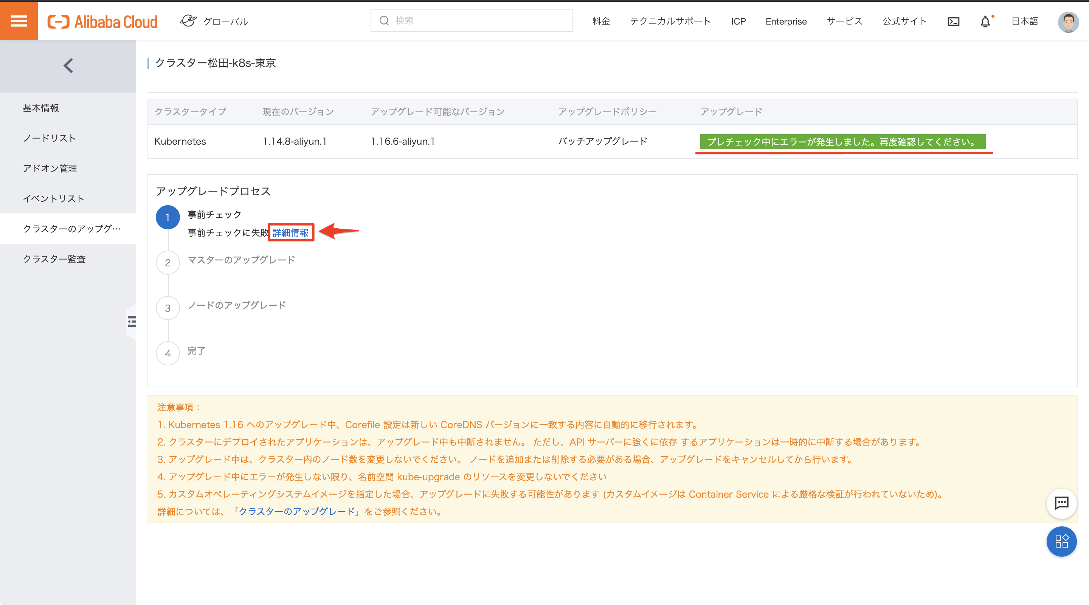
Task: Open the notification bell
Action: point(985,22)
